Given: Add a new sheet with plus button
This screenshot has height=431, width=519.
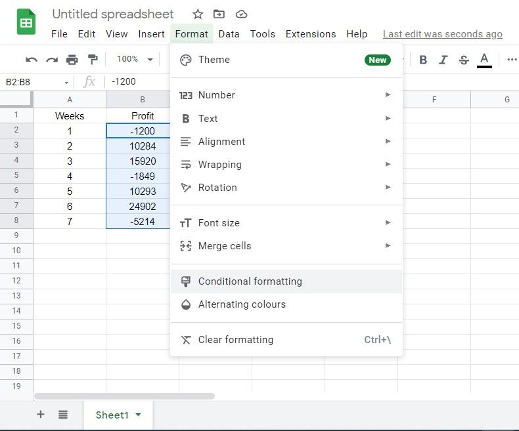Looking at the screenshot, I should [x=41, y=415].
